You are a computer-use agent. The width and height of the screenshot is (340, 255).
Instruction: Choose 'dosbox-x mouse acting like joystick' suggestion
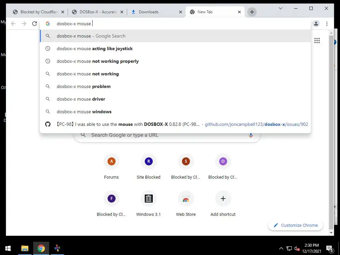tap(175, 48)
